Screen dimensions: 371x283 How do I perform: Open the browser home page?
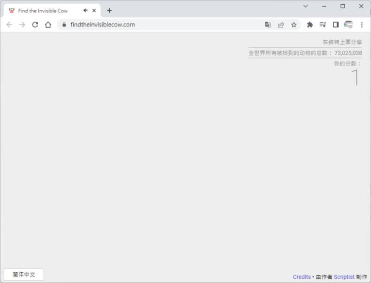coord(48,25)
